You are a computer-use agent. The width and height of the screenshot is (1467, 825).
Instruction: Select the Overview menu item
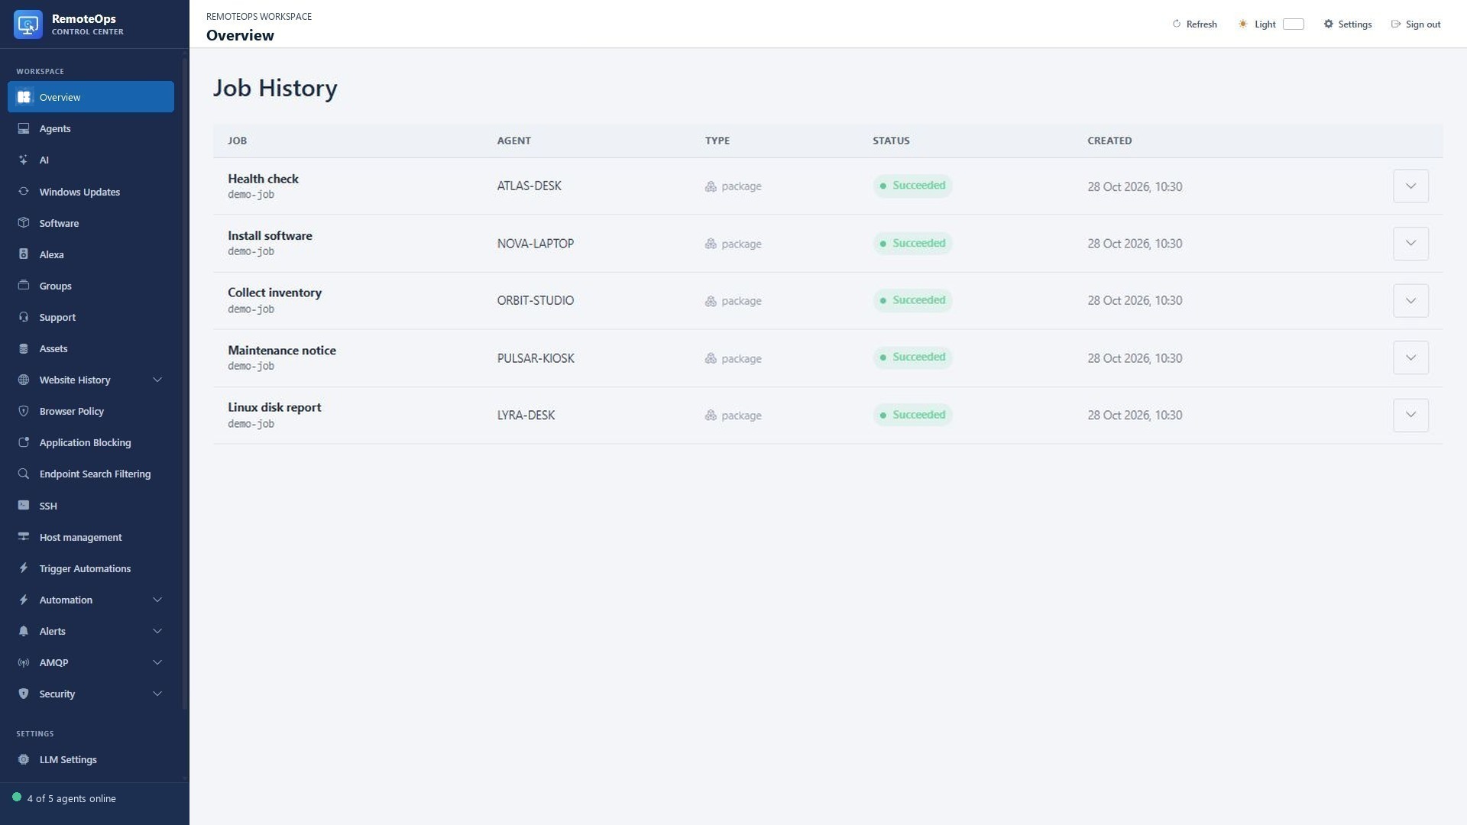(x=91, y=97)
